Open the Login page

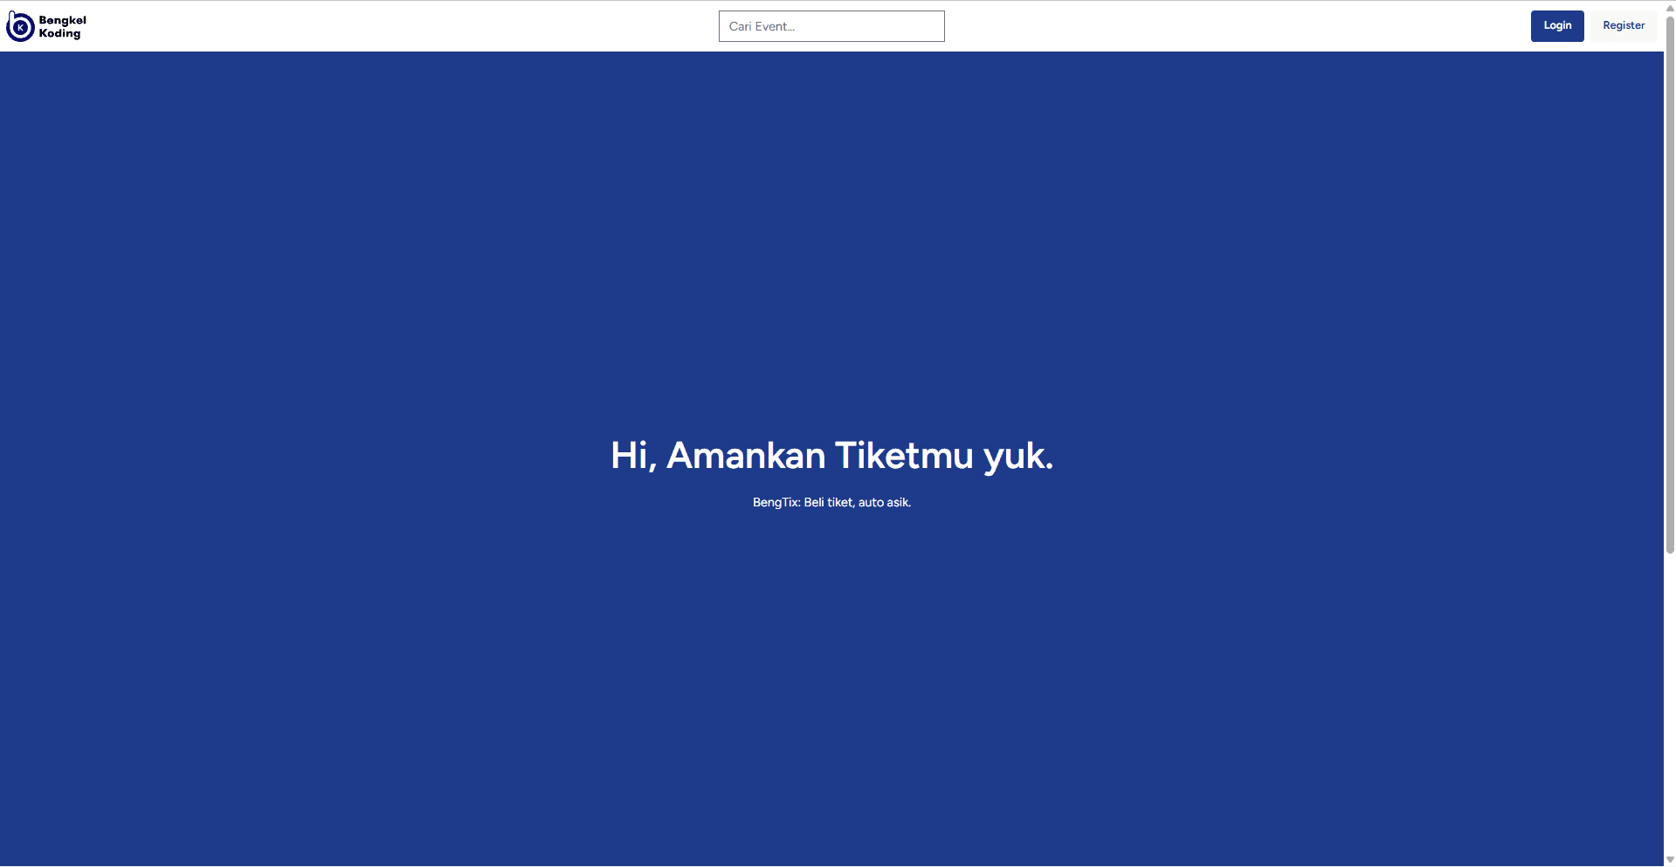point(1557,26)
